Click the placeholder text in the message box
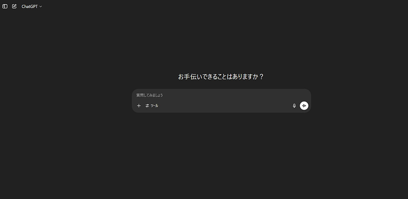This screenshot has width=408, height=199. [x=149, y=95]
